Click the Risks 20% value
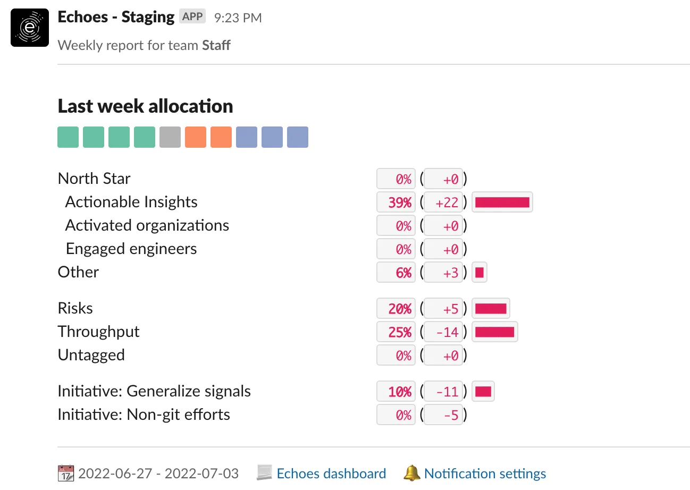 tap(396, 309)
